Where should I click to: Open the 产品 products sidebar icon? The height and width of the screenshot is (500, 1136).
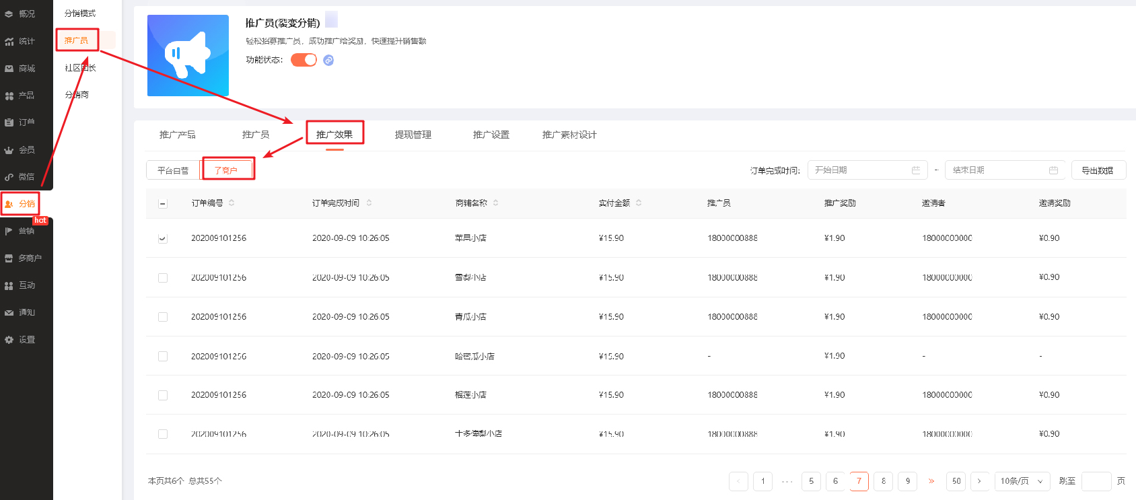[x=9, y=96]
